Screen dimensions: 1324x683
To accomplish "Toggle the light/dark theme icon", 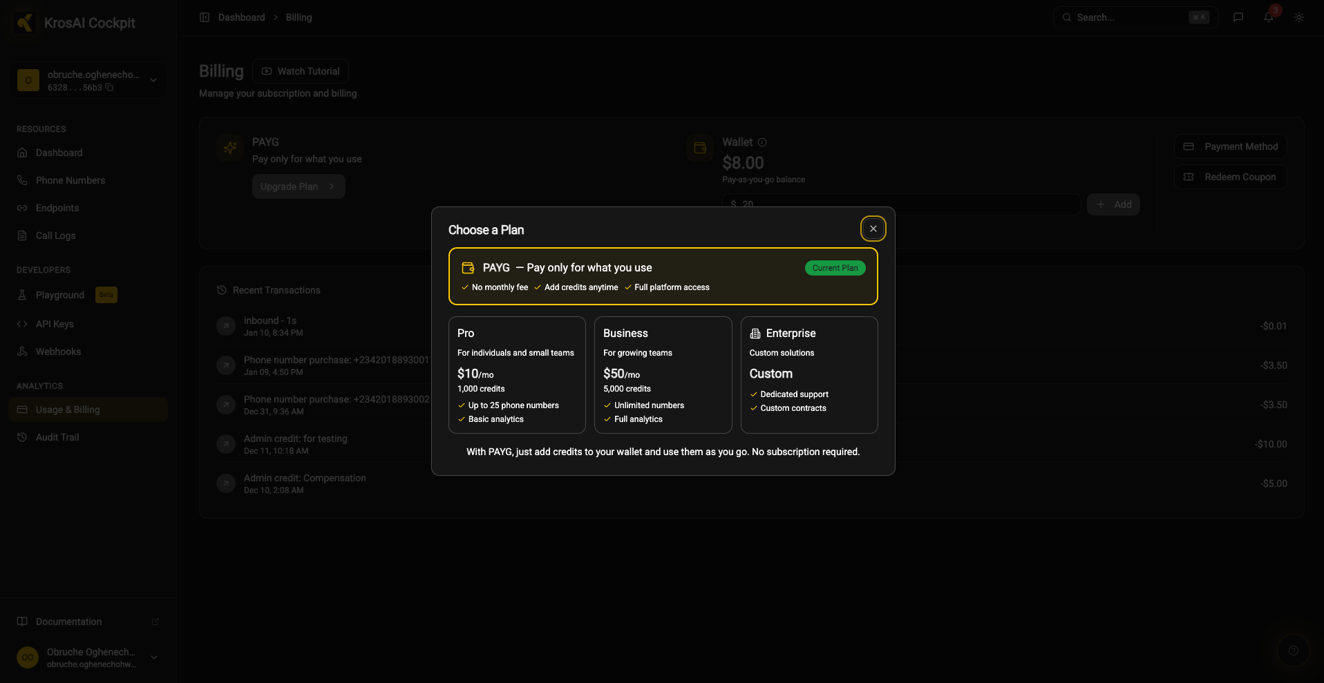I will pos(1299,17).
